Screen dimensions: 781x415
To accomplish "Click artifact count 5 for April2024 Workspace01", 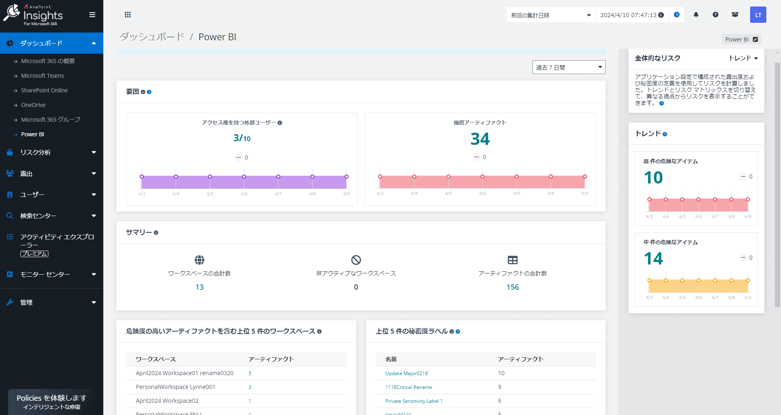I will (250, 373).
